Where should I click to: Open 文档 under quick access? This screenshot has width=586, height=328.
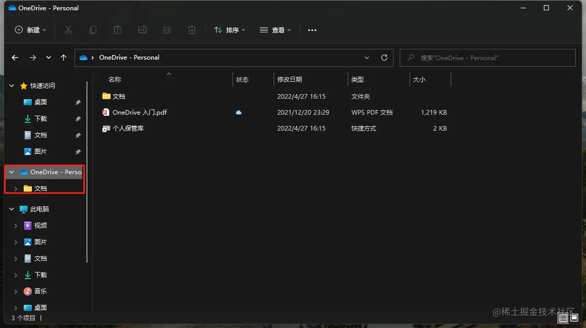tap(40, 135)
